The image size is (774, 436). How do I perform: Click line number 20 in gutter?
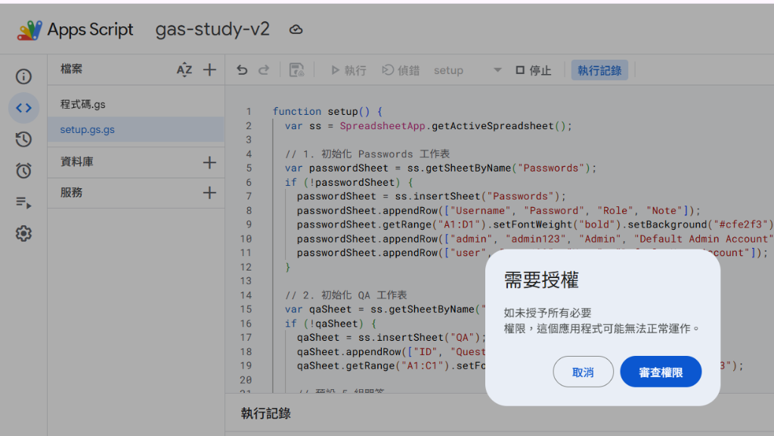tap(246, 380)
